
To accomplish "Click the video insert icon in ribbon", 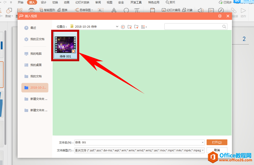I will [x=211, y=10].
